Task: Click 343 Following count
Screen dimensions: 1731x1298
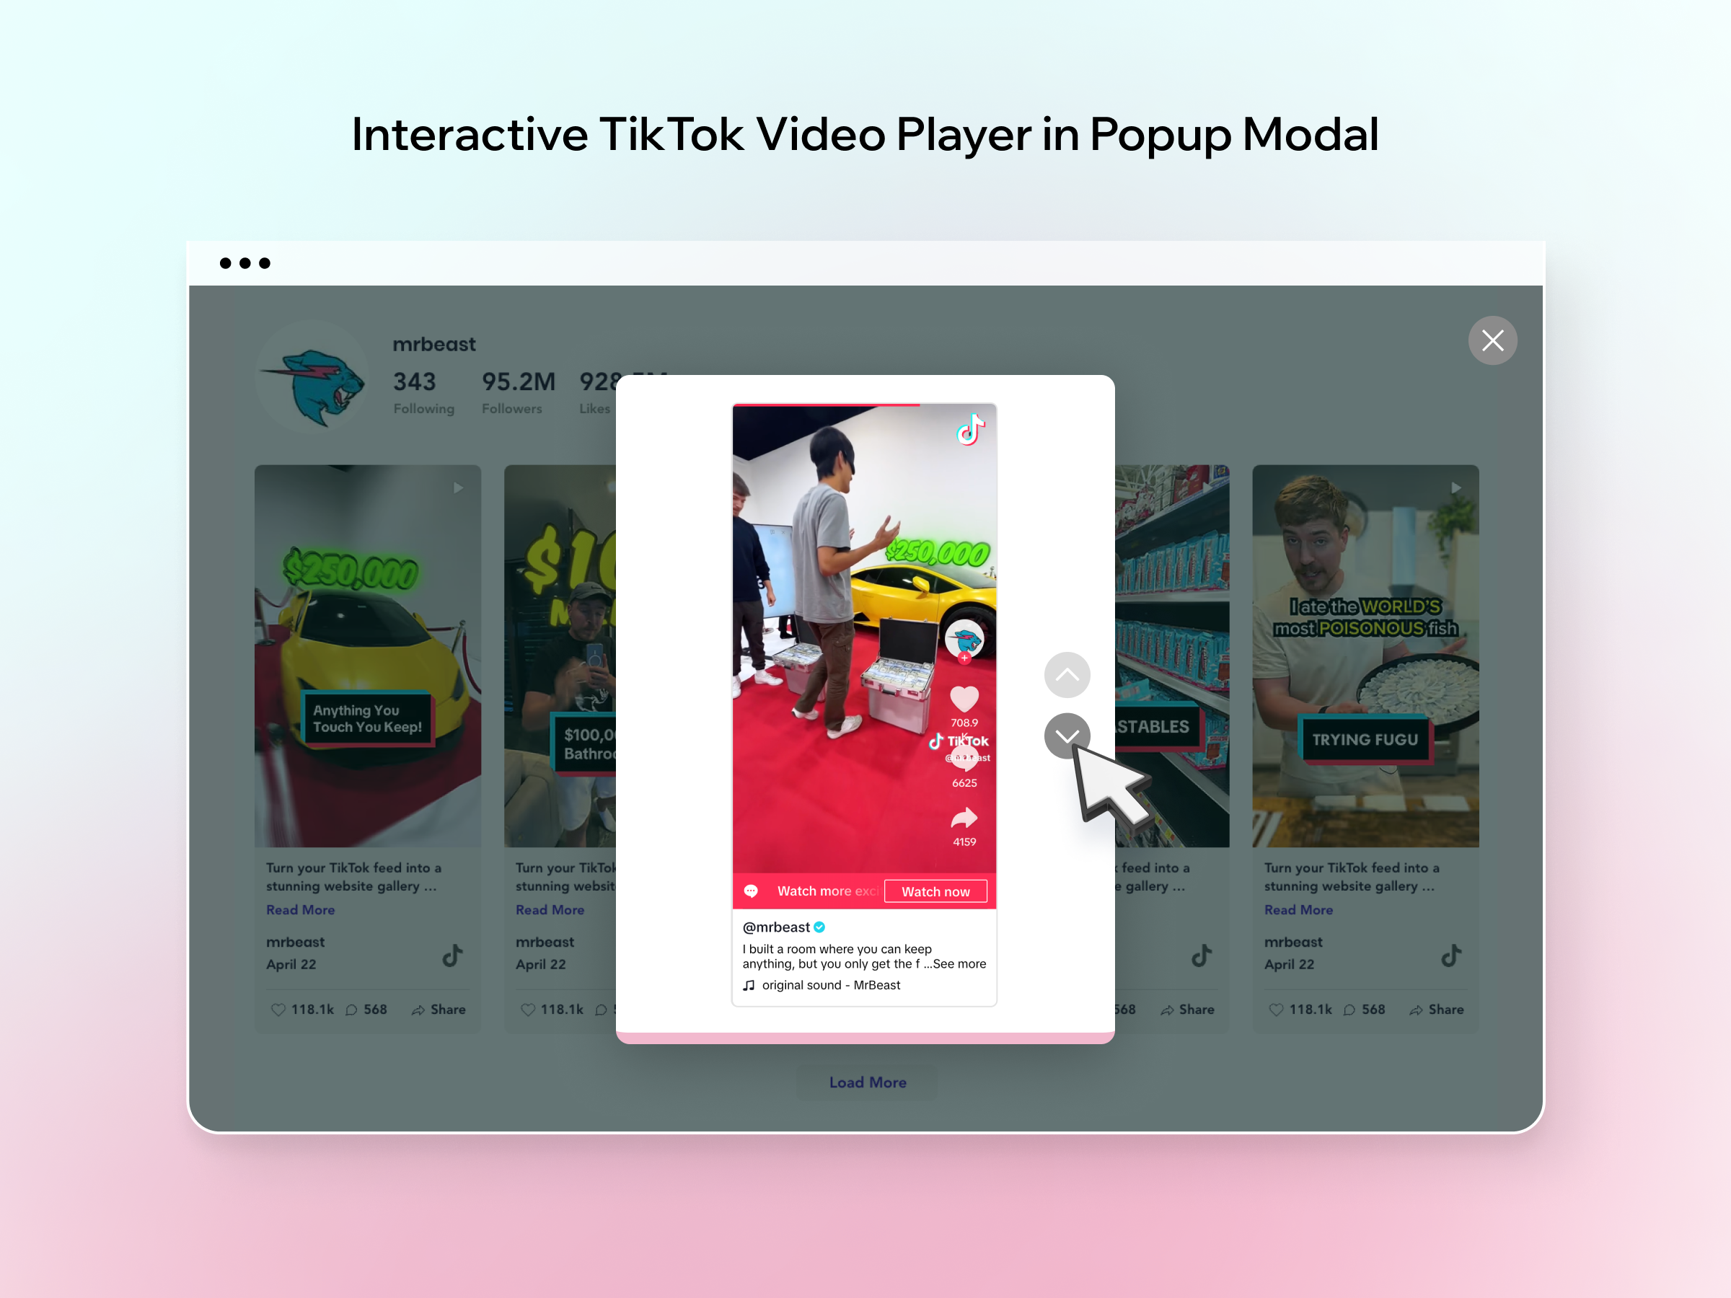Action: click(x=423, y=392)
